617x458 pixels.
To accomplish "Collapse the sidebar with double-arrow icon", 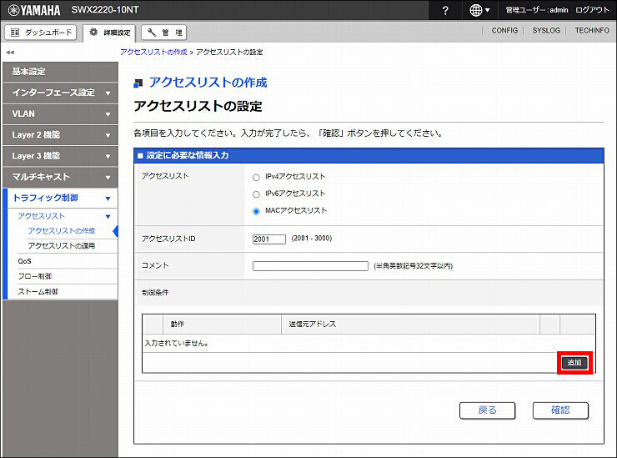I will click(x=10, y=52).
